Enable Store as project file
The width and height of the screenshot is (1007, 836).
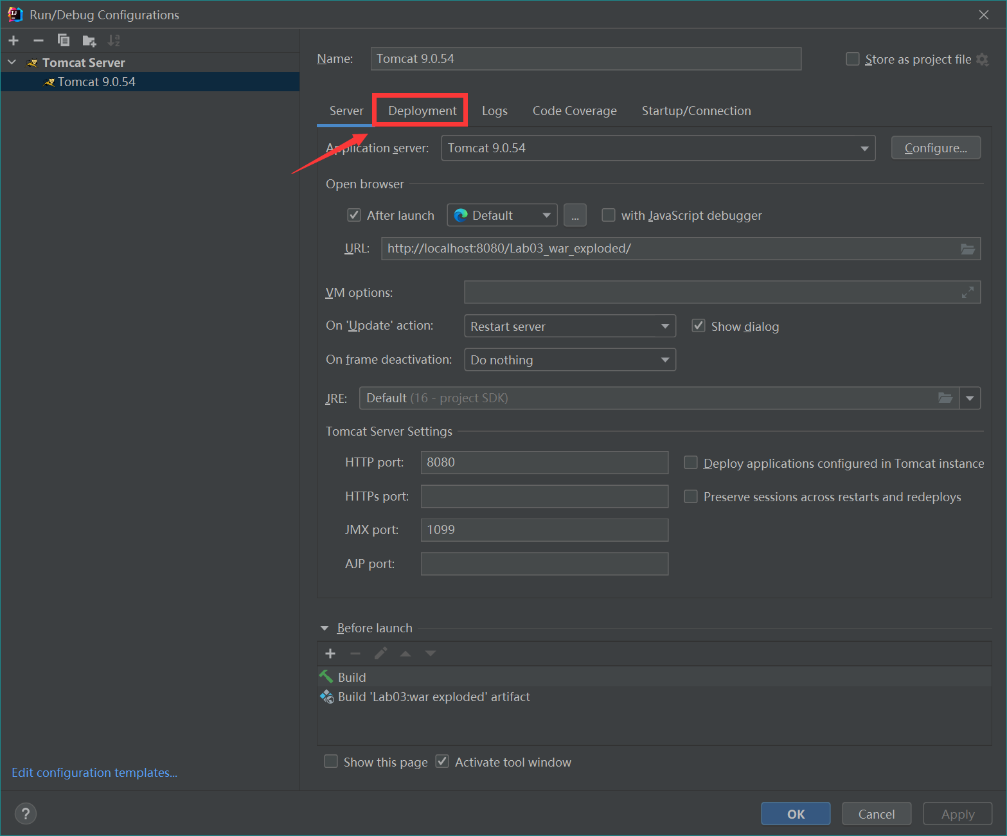tap(853, 59)
